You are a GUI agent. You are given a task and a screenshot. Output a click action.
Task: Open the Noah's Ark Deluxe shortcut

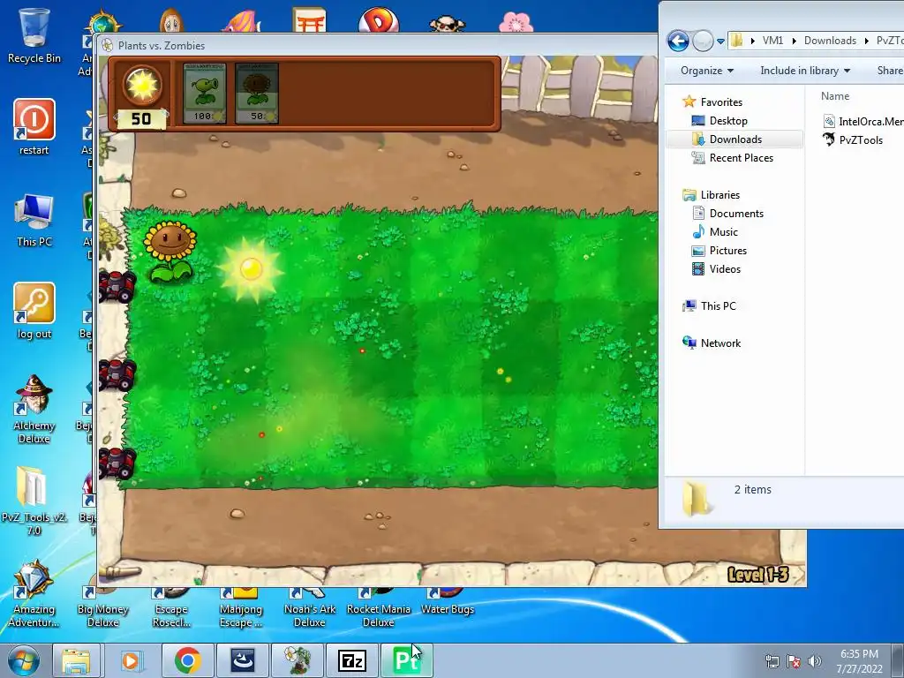click(x=310, y=607)
